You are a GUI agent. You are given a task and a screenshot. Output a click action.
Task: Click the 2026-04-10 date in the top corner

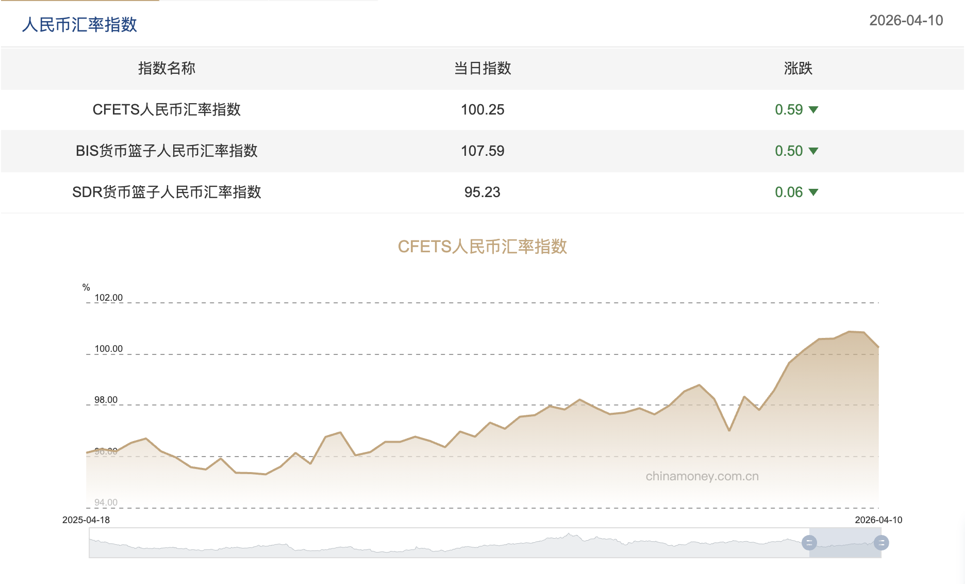pyautogui.click(x=906, y=21)
